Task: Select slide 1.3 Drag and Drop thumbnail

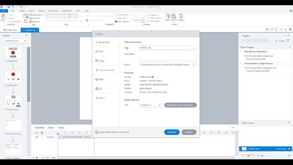Action: [13, 101]
